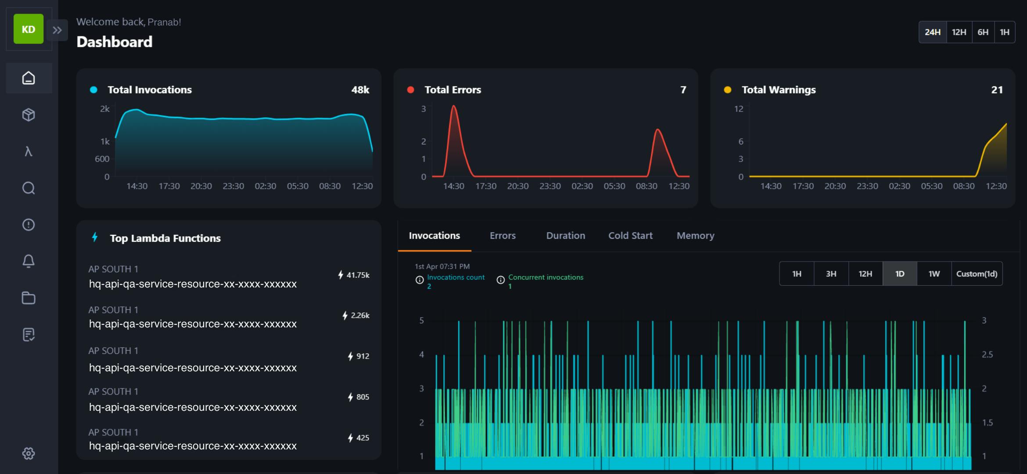Click the green KD avatar logo

tap(29, 29)
